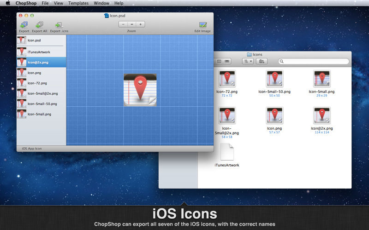
Task: Open the Apple menu
Action: point(8,3)
